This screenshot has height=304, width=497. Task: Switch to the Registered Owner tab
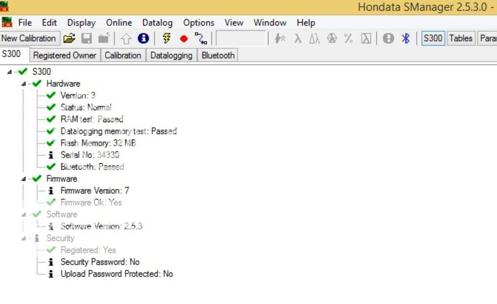click(x=65, y=55)
